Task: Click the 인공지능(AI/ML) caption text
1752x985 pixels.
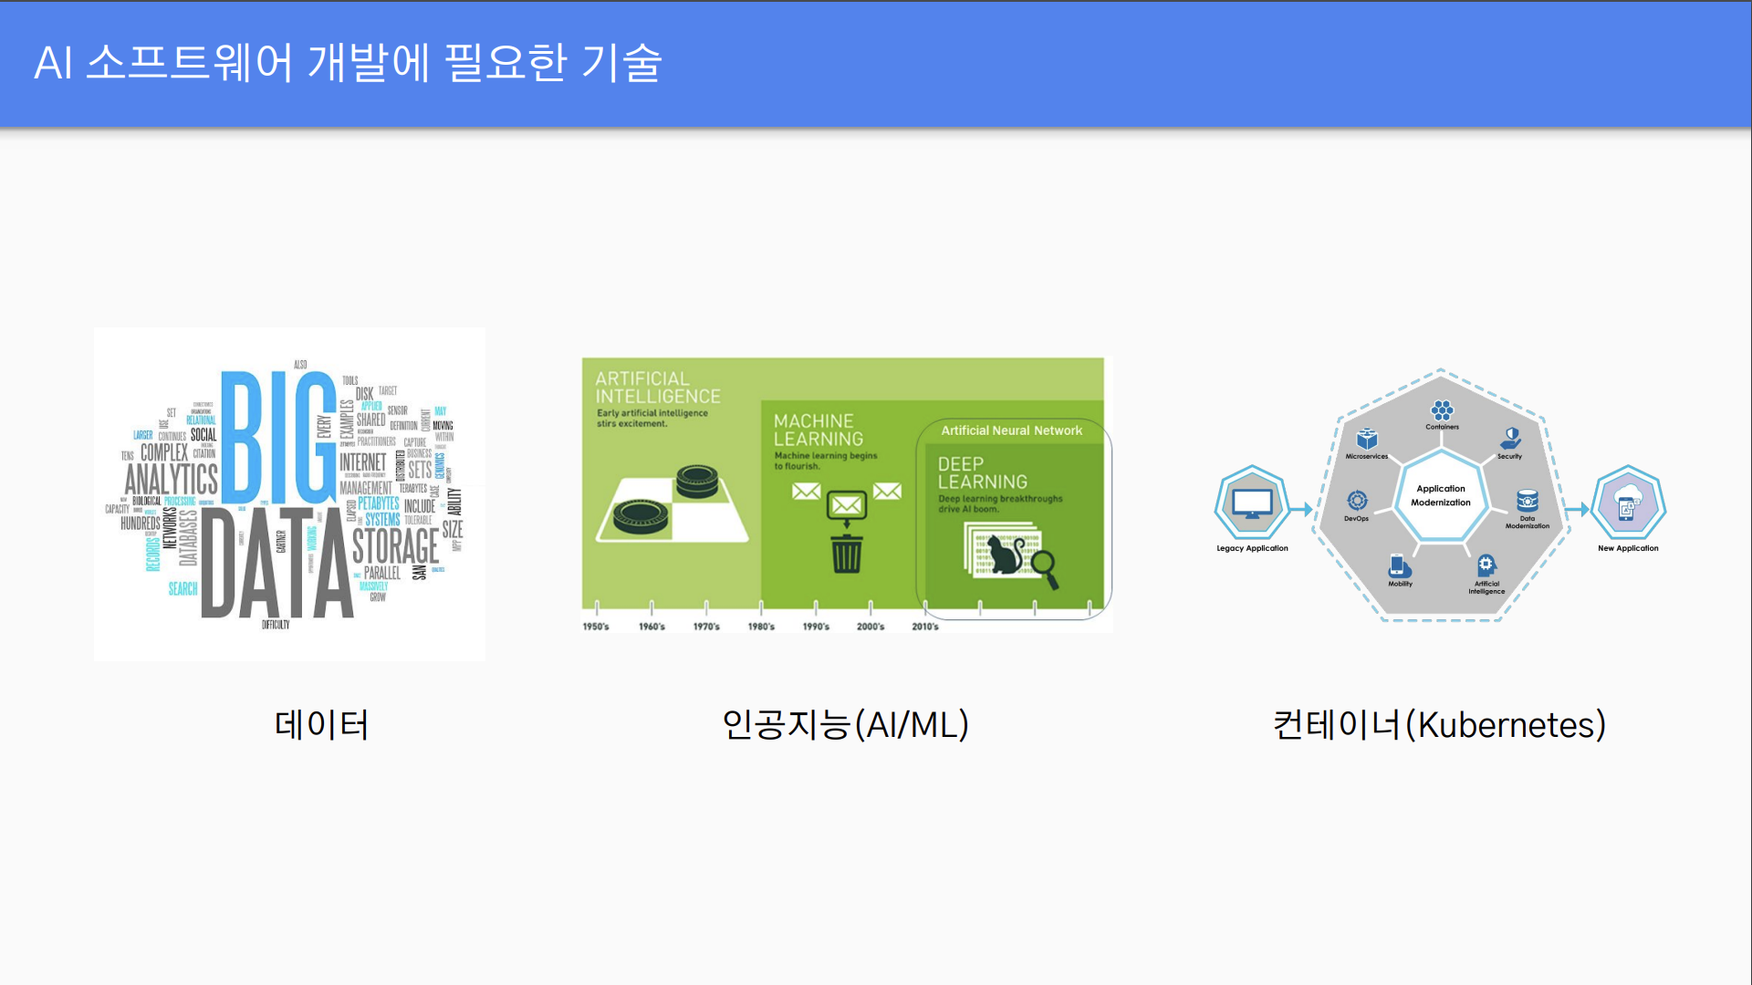Action: tap(845, 725)
